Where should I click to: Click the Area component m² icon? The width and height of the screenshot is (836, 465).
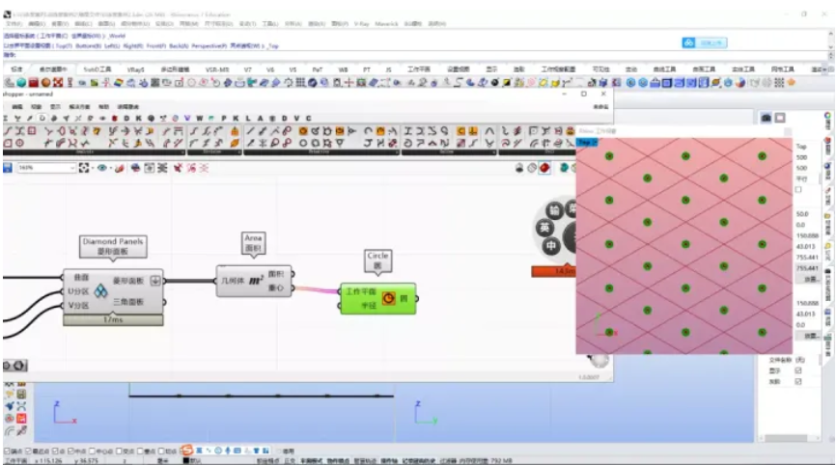(257, 280)
